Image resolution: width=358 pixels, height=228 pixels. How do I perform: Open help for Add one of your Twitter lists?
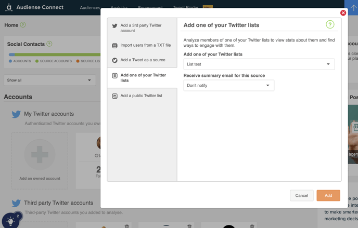[330, 24]
